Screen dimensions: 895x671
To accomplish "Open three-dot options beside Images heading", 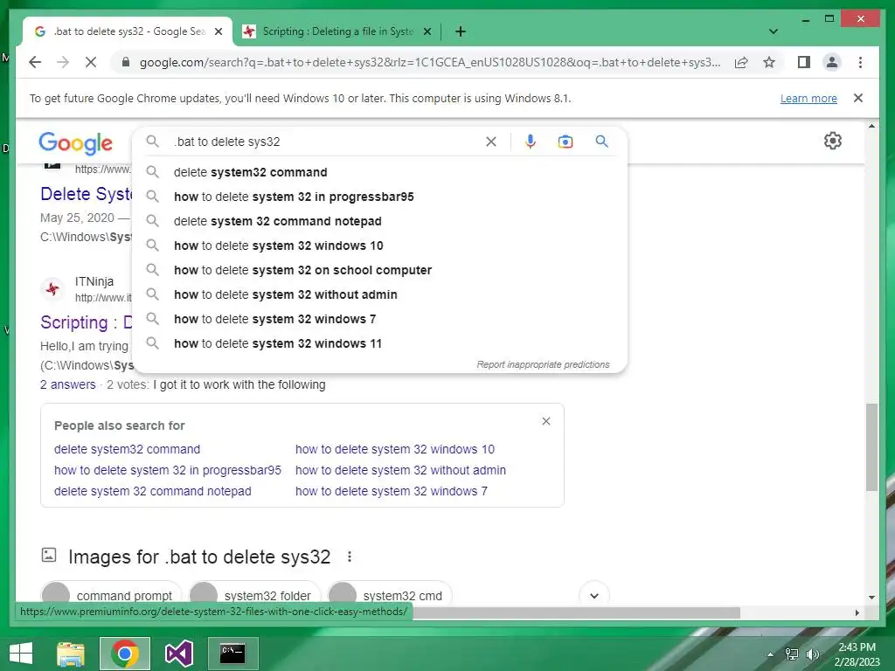I will point(350,557).
